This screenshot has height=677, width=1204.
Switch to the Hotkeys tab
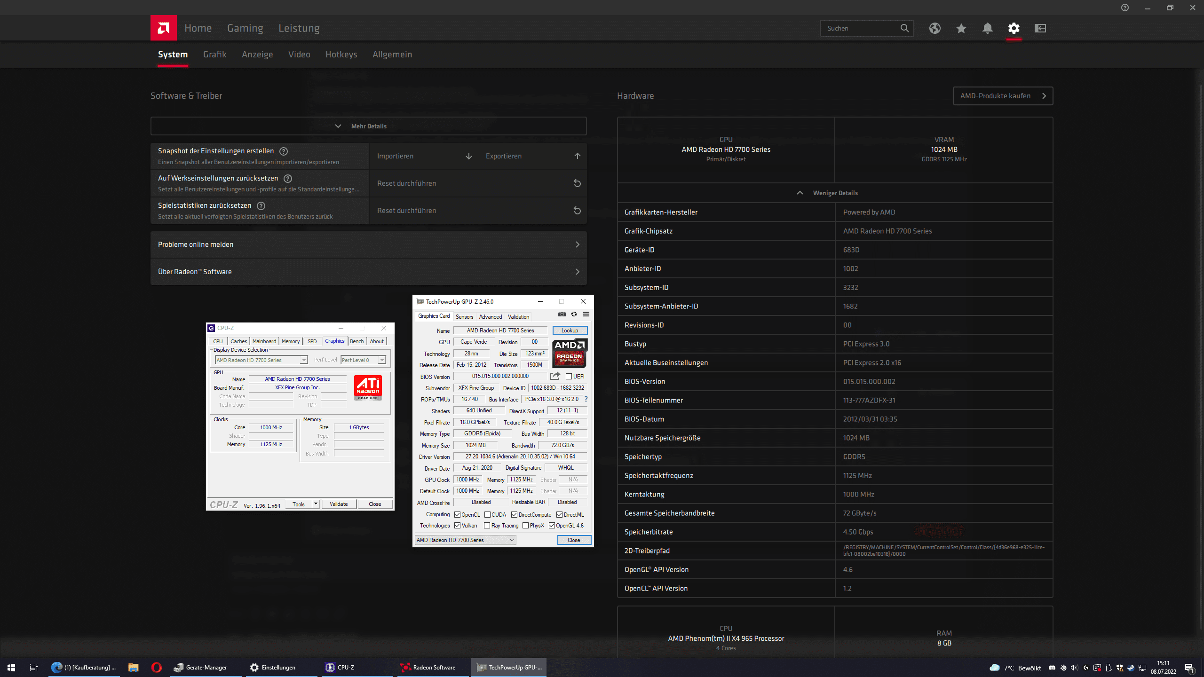tap(341, 55)
